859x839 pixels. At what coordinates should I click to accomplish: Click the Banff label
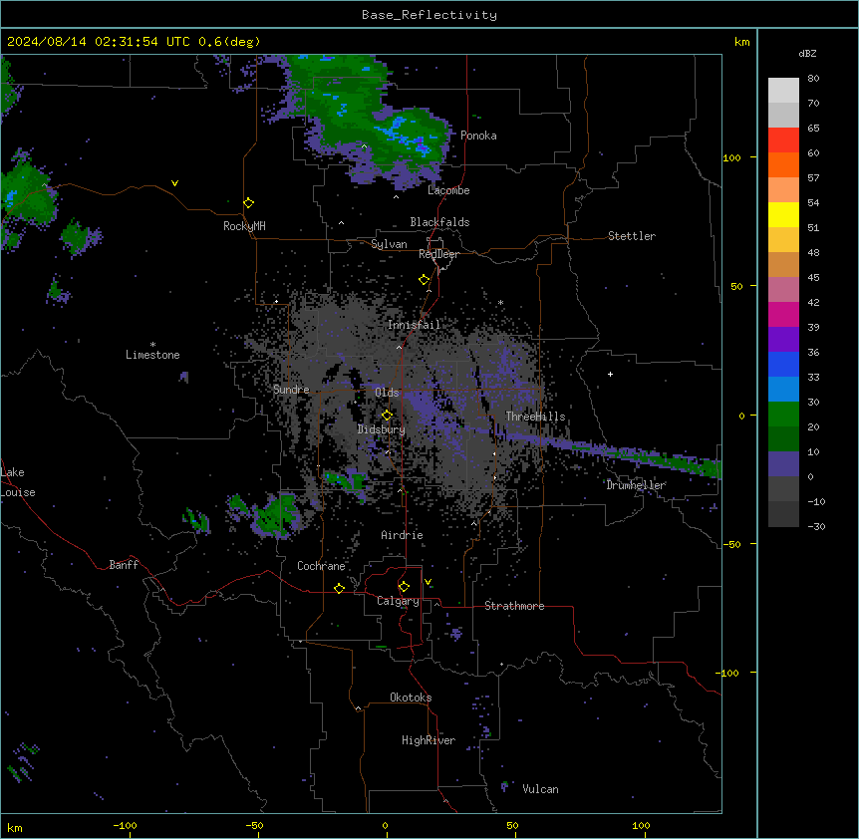(x=124, y=565)
